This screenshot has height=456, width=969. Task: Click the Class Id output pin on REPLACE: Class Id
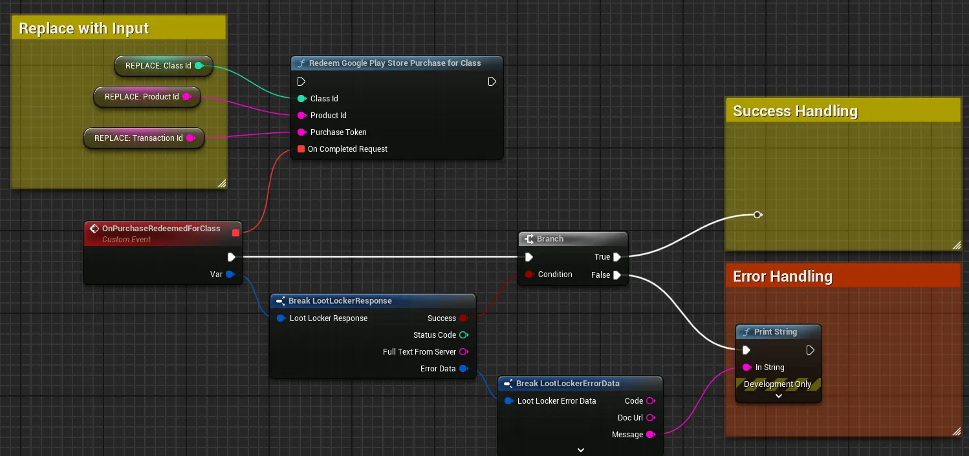click(x=199, y=65)
